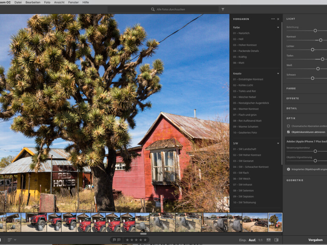This screenshot has height=245, width=327.
Task: Click the search magnifier icon
Action: point(152,9)
